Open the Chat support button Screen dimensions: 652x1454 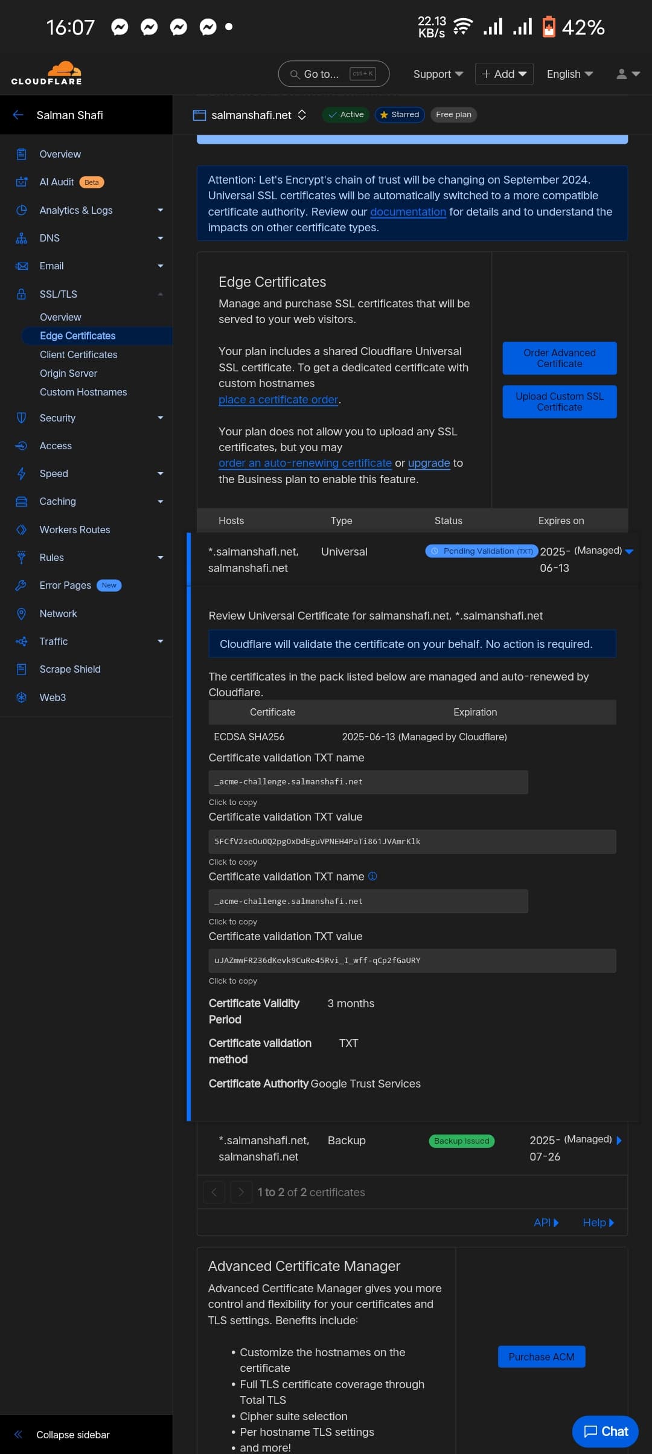606,1431
